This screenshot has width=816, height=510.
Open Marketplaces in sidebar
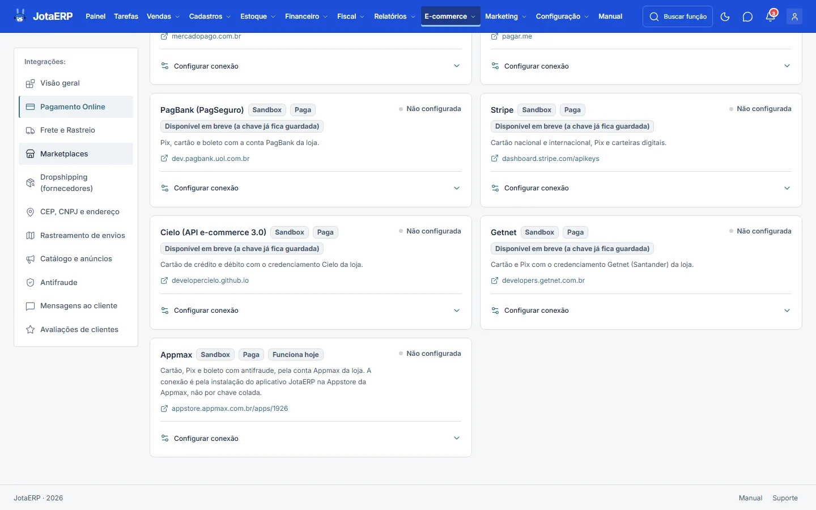coord(76,154)
